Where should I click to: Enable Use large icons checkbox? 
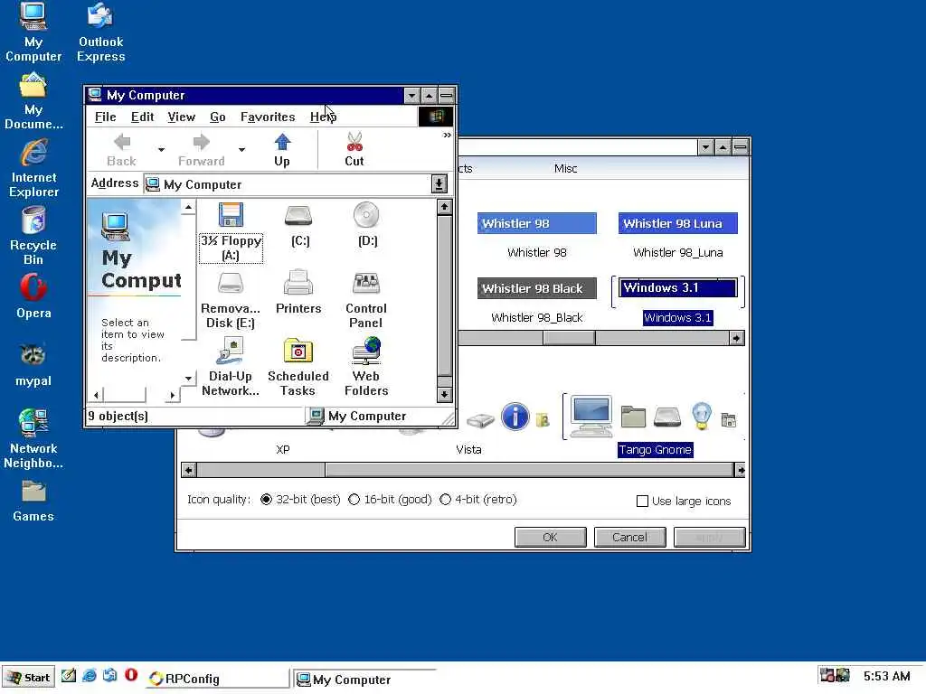click(x=684, y=501)
